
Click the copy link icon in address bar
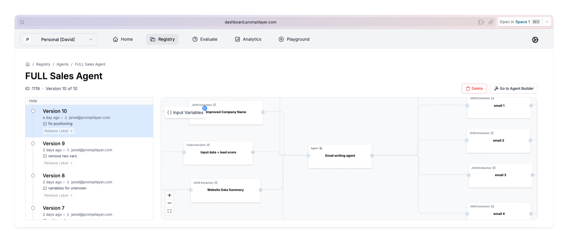[491, 22]
